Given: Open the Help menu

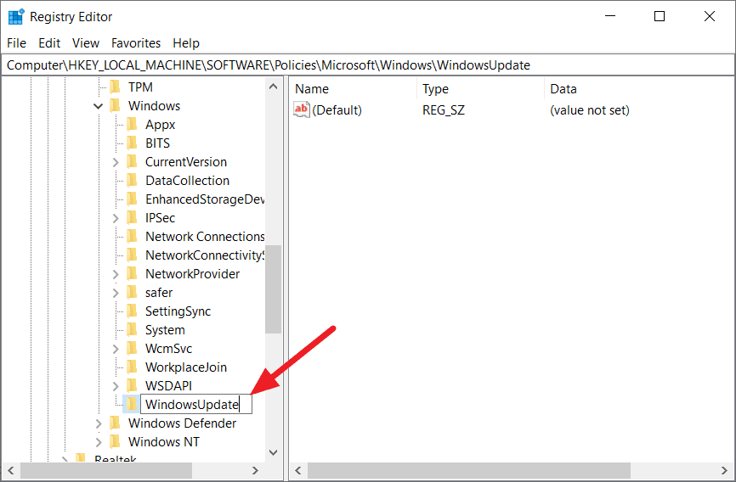Looking at the screenshot, I should pos(186,43).
